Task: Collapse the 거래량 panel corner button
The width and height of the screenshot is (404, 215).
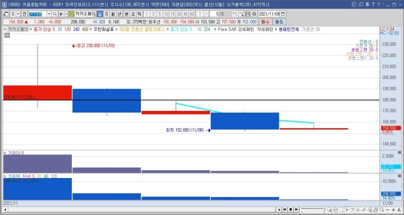Action: [400, 176]
